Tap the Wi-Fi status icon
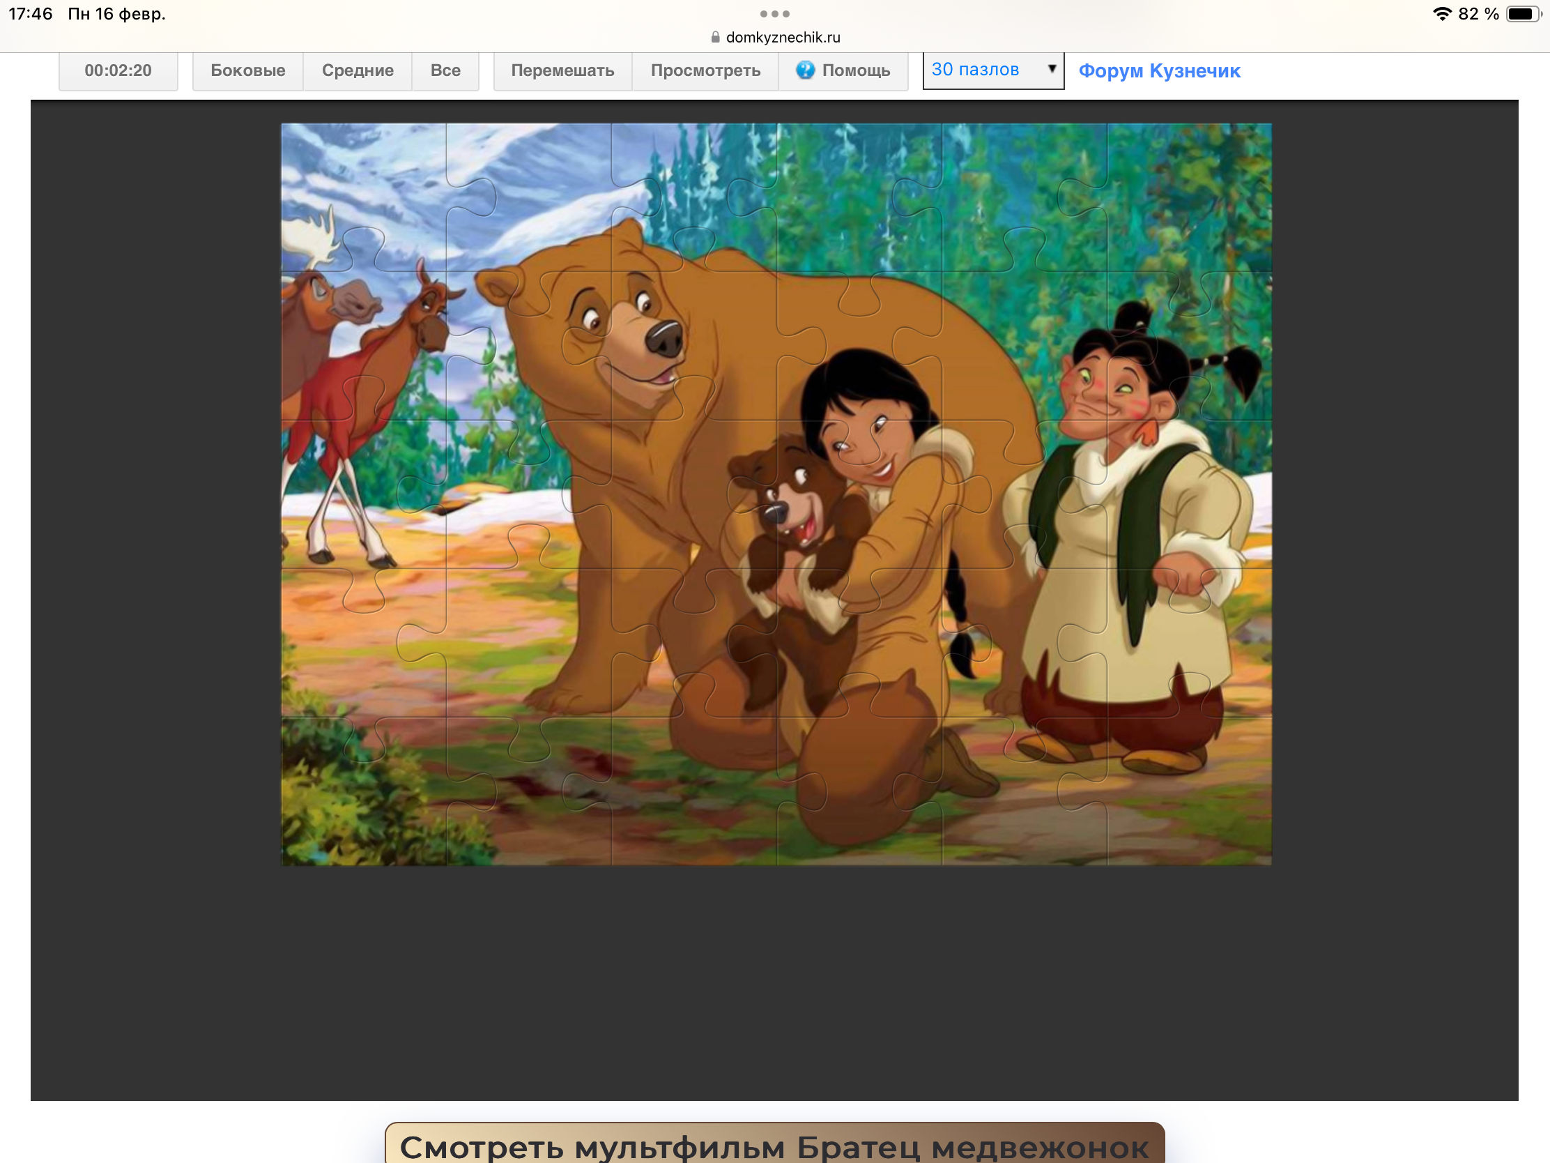The image size is (1550, 1163). tap(1441, 14)
